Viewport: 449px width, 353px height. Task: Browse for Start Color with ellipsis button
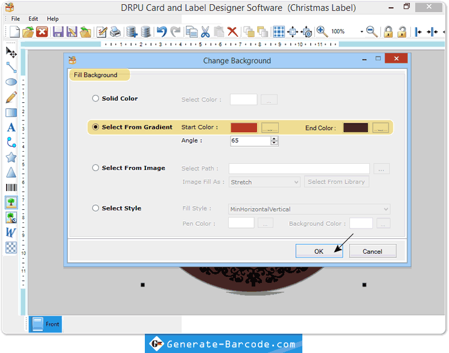point(270,128)
